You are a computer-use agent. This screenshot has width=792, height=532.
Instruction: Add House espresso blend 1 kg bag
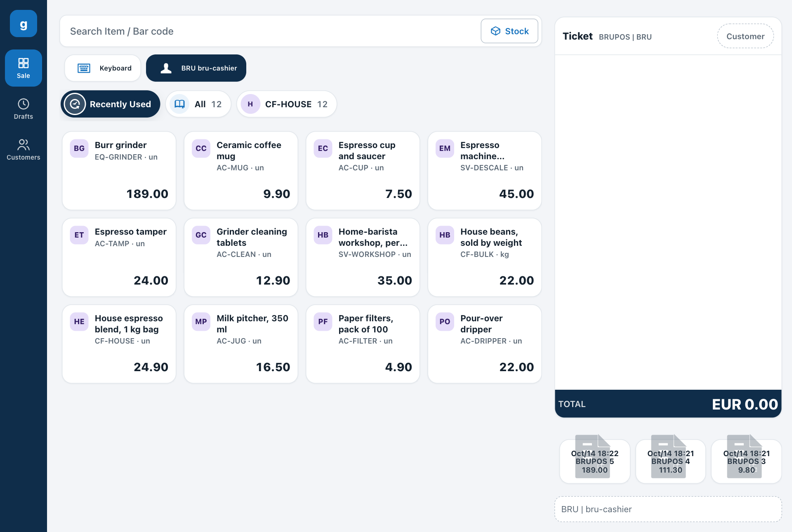click(119, 344)
